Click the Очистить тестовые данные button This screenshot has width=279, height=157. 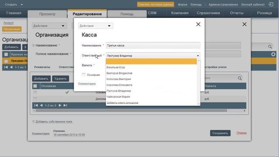click(x=156, y=4)
